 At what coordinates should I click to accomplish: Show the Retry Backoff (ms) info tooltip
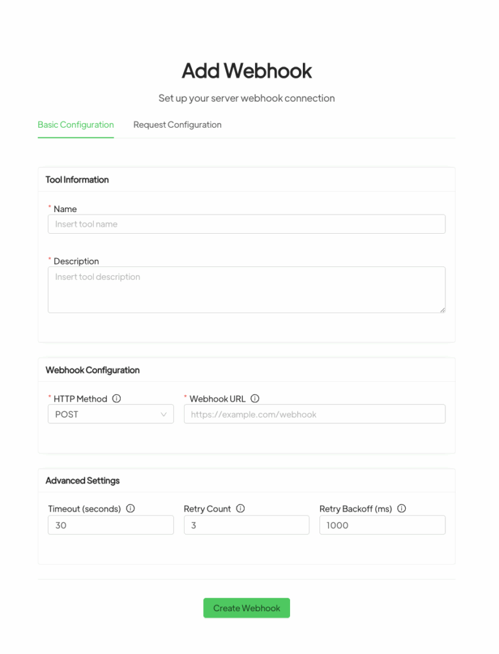[401, 509]
